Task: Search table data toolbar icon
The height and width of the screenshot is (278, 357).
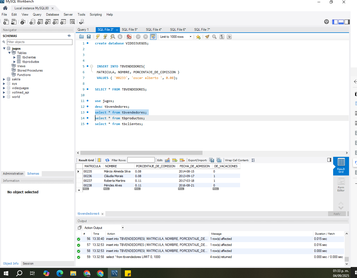Action: click(72, 22)
